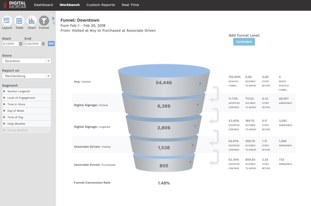This screenshot has width=311, height=206.
Task: Click the 43.92% shoppers continue value
Action: (234, 121)
